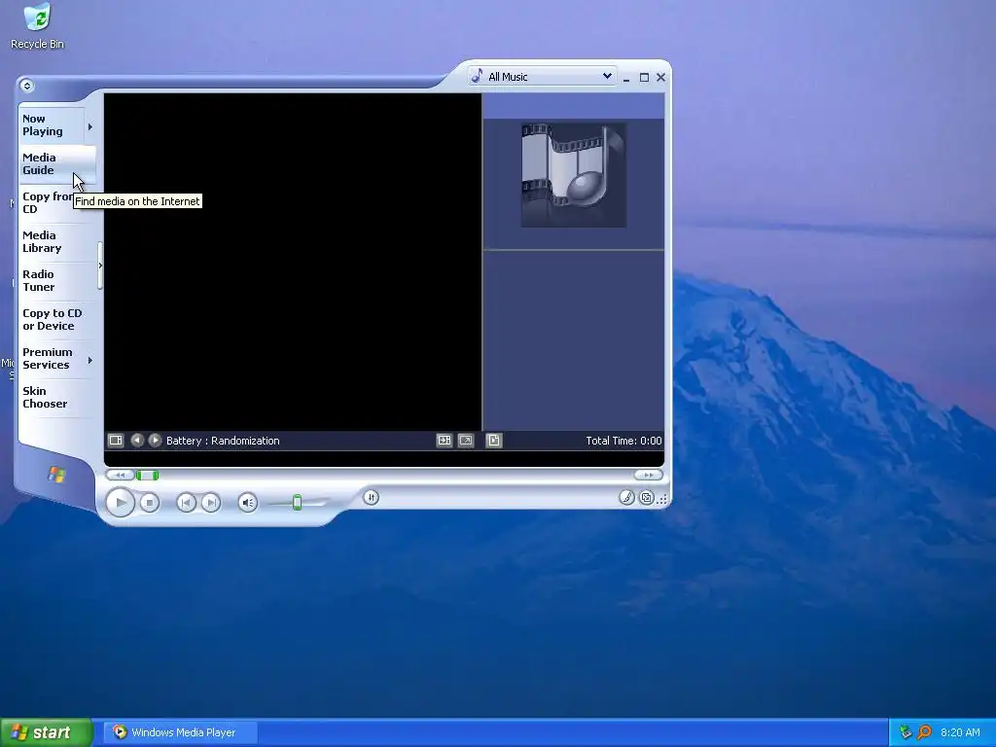This screenshot has height=747, width=996.
Task: Expand the Premium Services arrow submenu
Action: click(x=90, y=360)
